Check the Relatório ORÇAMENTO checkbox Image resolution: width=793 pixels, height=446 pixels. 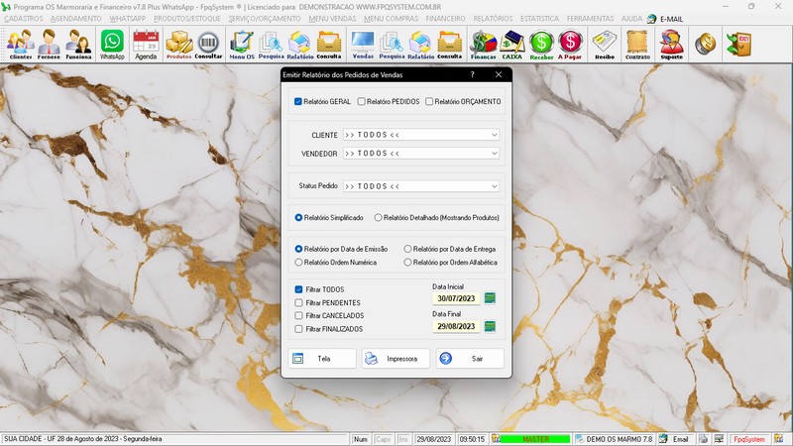point(429,102)
